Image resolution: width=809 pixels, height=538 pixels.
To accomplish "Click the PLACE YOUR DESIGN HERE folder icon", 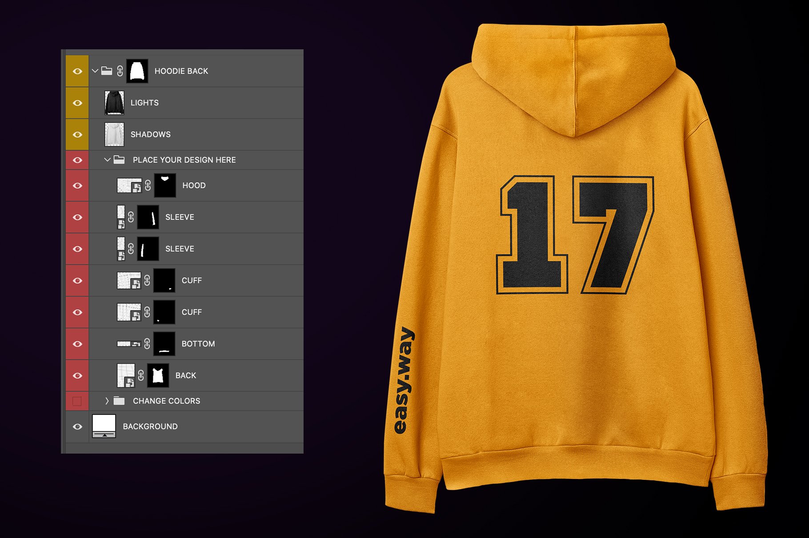I will pyautogui.click(x=119, y=159).
